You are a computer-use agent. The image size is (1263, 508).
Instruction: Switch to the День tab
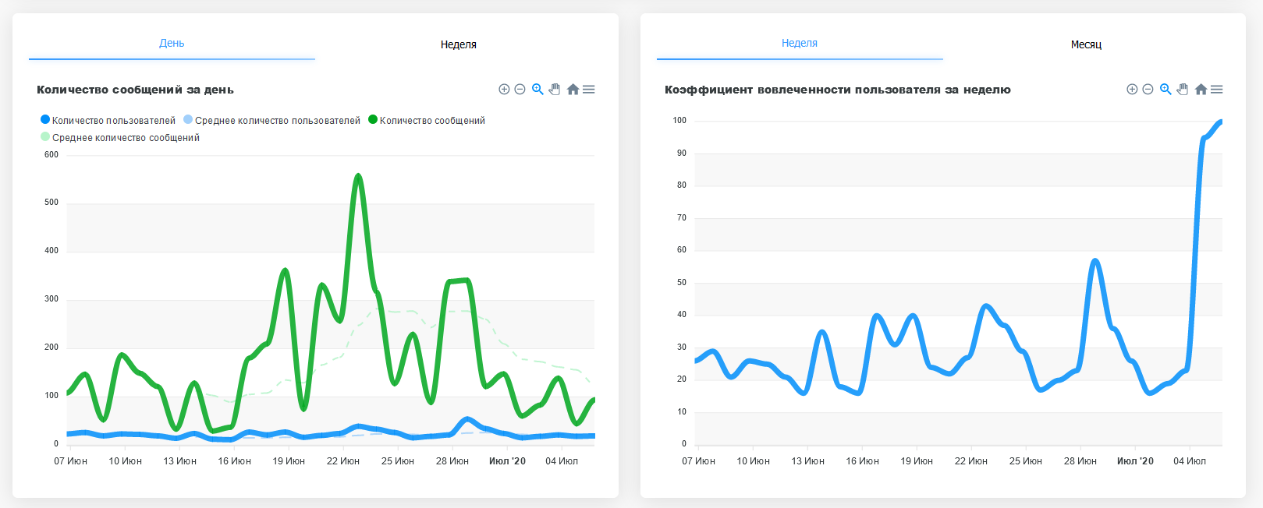172,44
